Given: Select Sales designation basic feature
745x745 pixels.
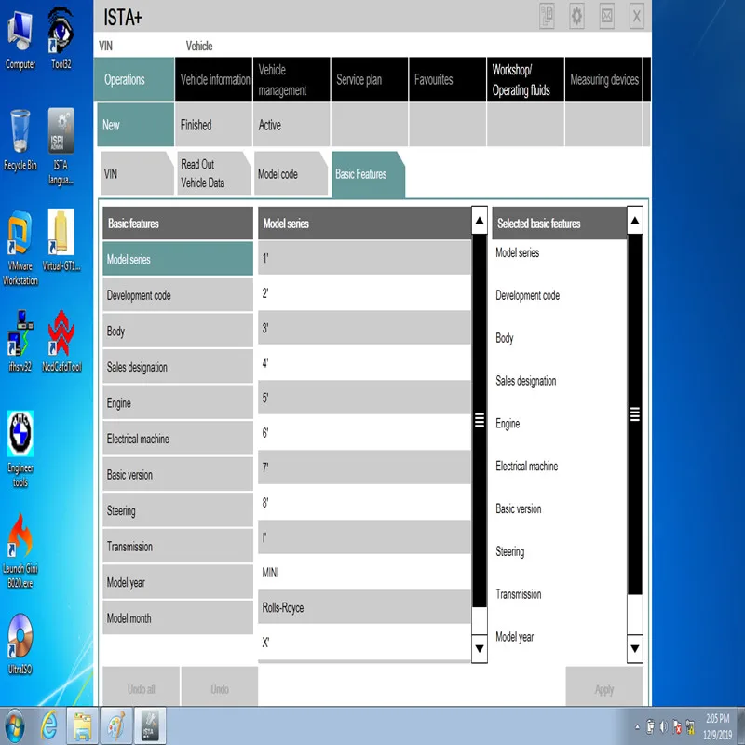Looking at the screenshot, I should coord(178,367).
